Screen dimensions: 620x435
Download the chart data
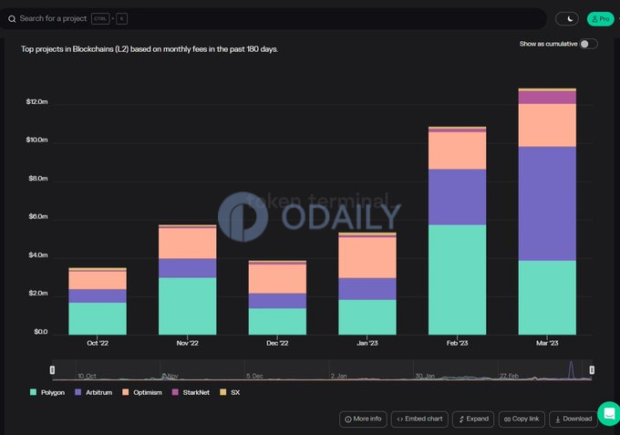tap(573, 419)
